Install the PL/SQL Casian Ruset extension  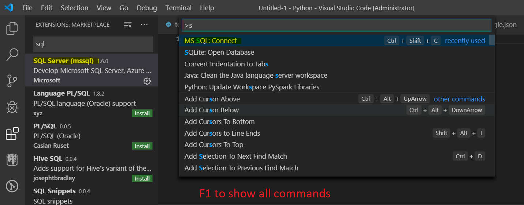pyautogui.click(x=142, y=146)
